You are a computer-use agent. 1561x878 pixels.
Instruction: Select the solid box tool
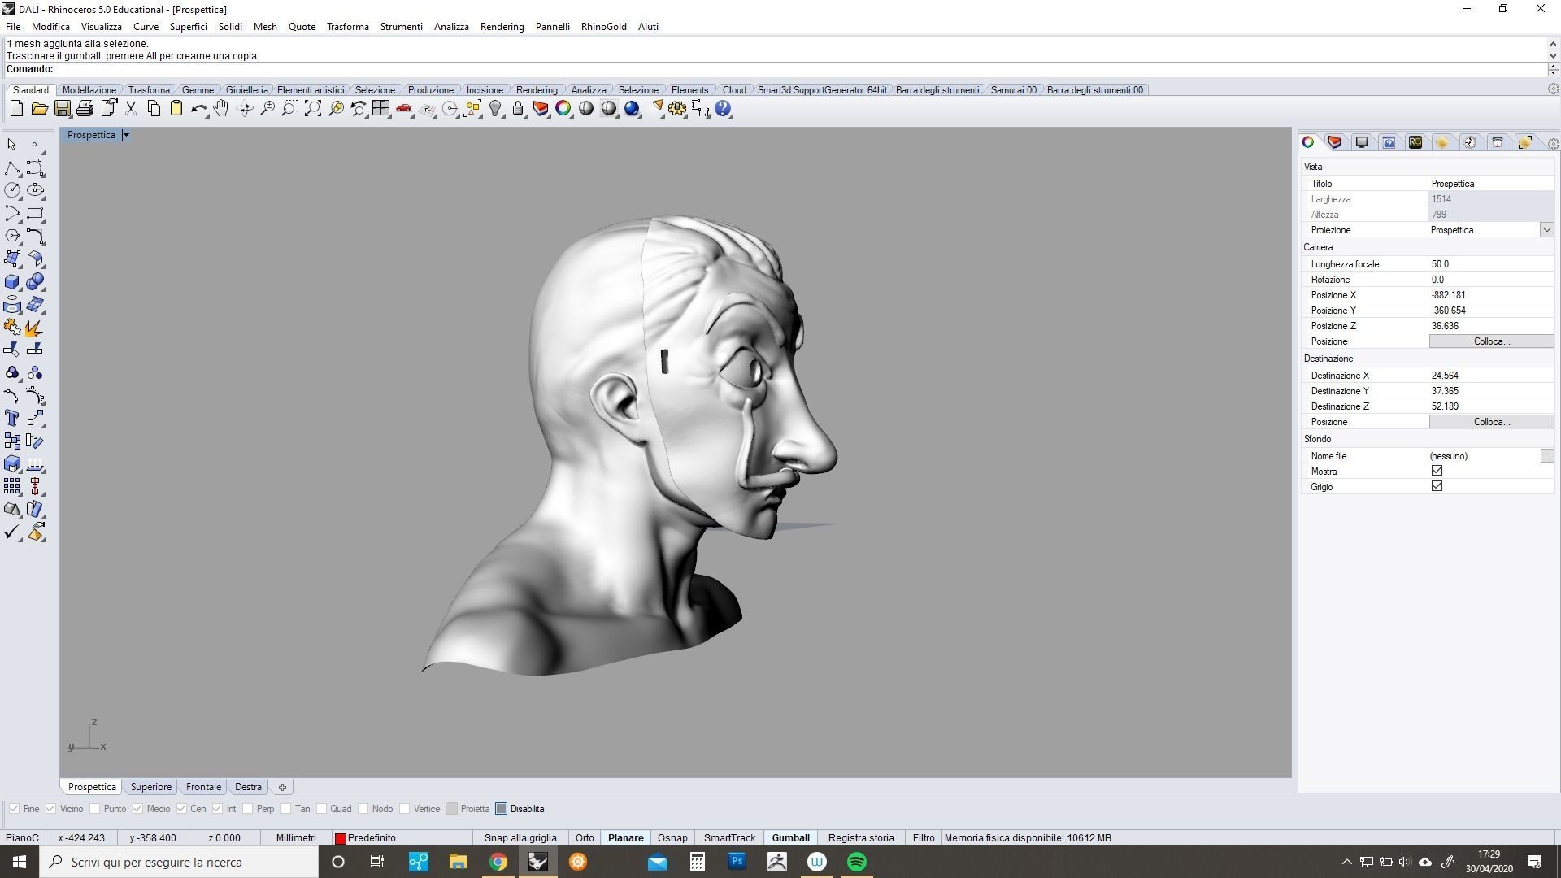(x=12, y=282)
